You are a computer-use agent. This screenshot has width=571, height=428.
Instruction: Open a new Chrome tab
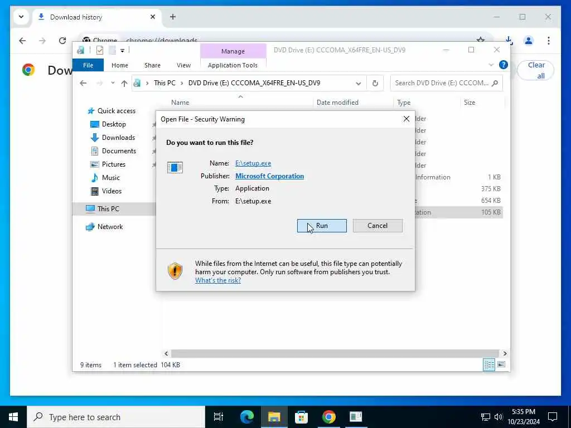point(173,17)
